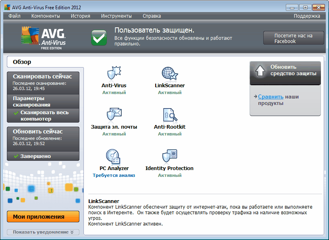
Task: Click the Anti-Virus component label
Action: tap(114, 85)
